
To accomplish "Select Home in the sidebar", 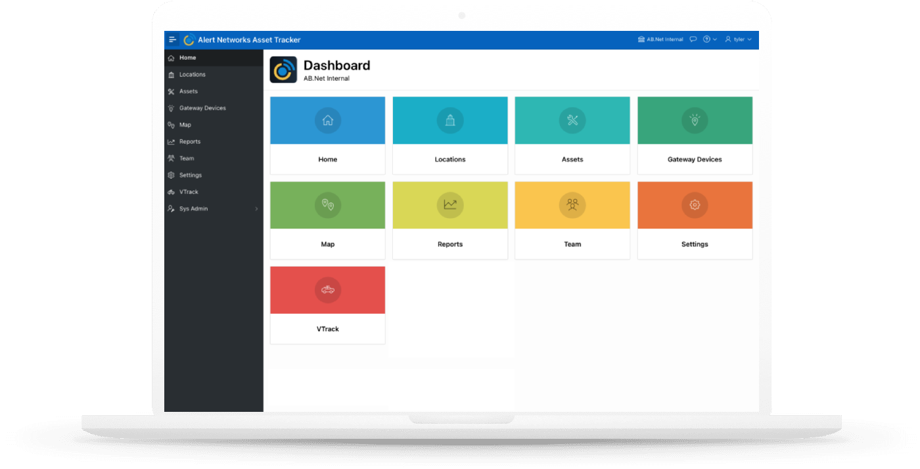I will (x=214, y=58).
